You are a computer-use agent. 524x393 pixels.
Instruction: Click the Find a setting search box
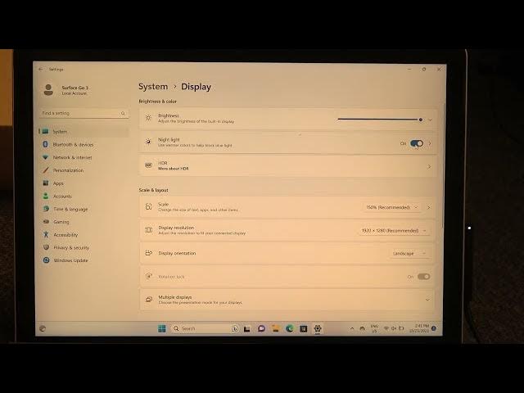pos(82,113)
